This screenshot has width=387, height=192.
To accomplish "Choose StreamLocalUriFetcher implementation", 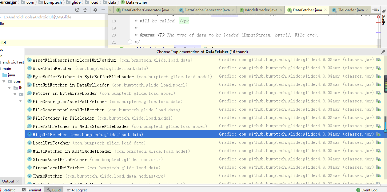I will 204,168.
